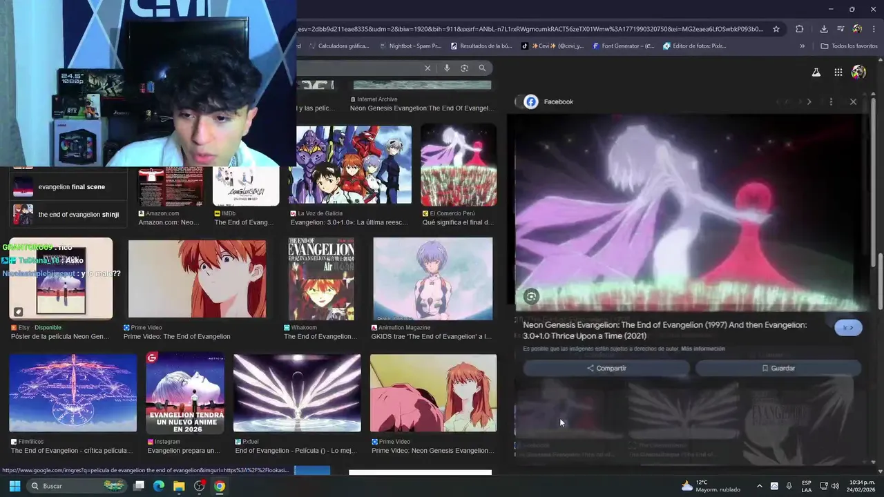Image resolution: width=884 pixels, height=497 pixels.
Task: Open Facebook source icon in preview
Action: [x=530, y=101]
